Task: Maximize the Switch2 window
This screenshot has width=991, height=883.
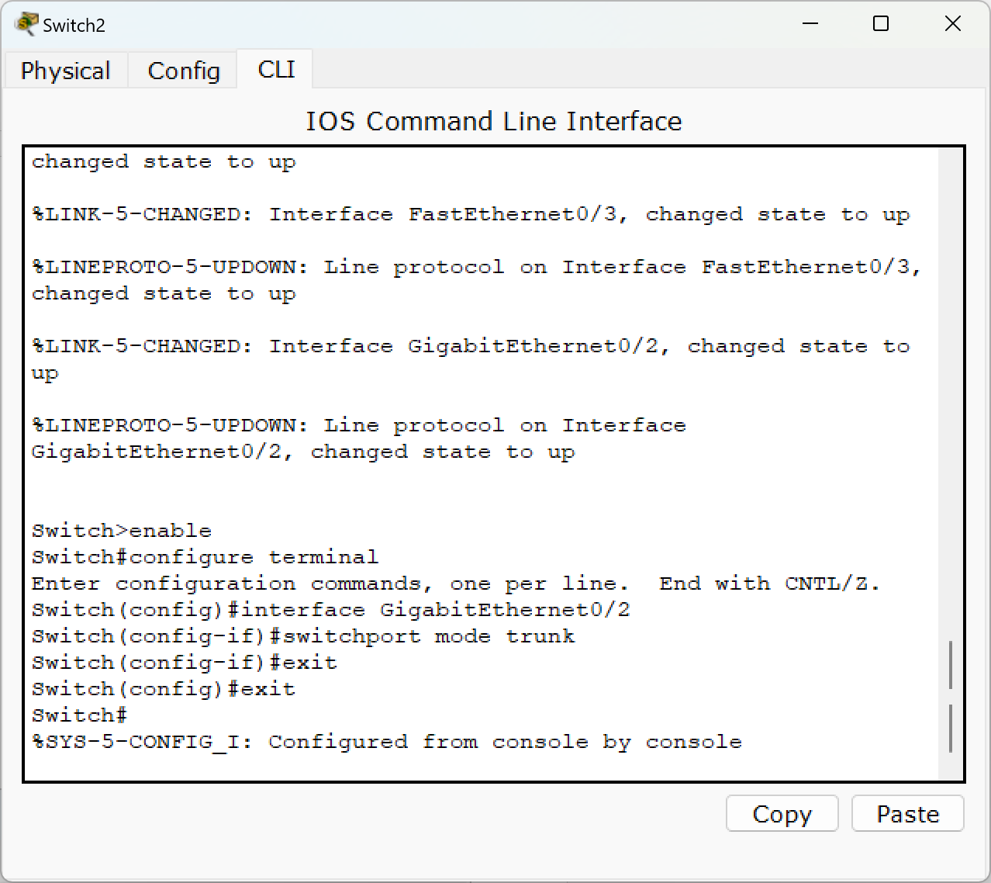Action: click(881, 24)
